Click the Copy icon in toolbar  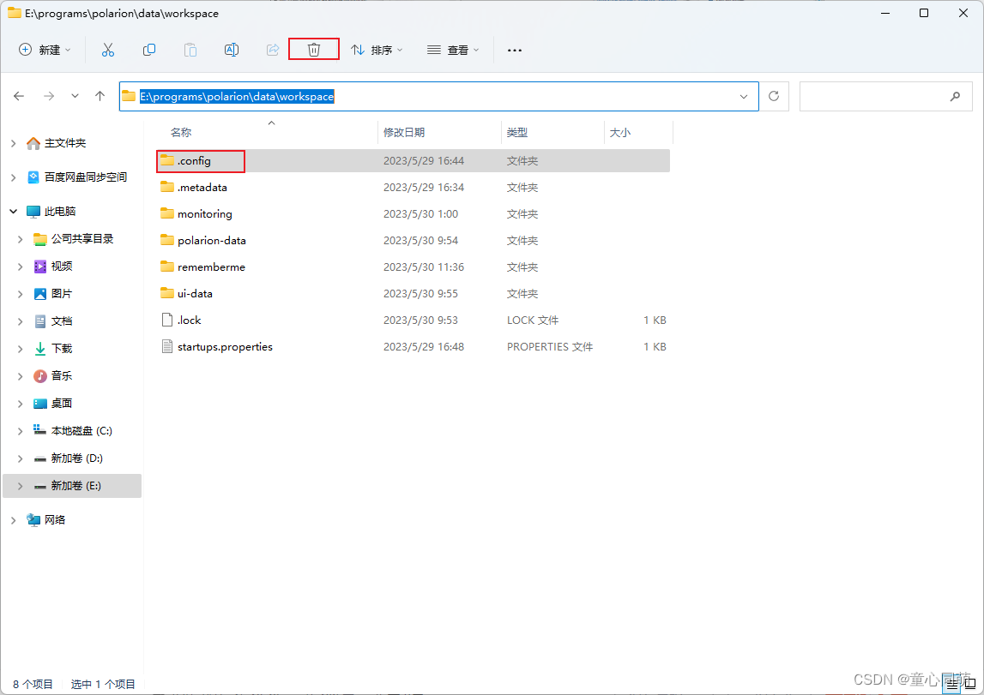[149, 51]
